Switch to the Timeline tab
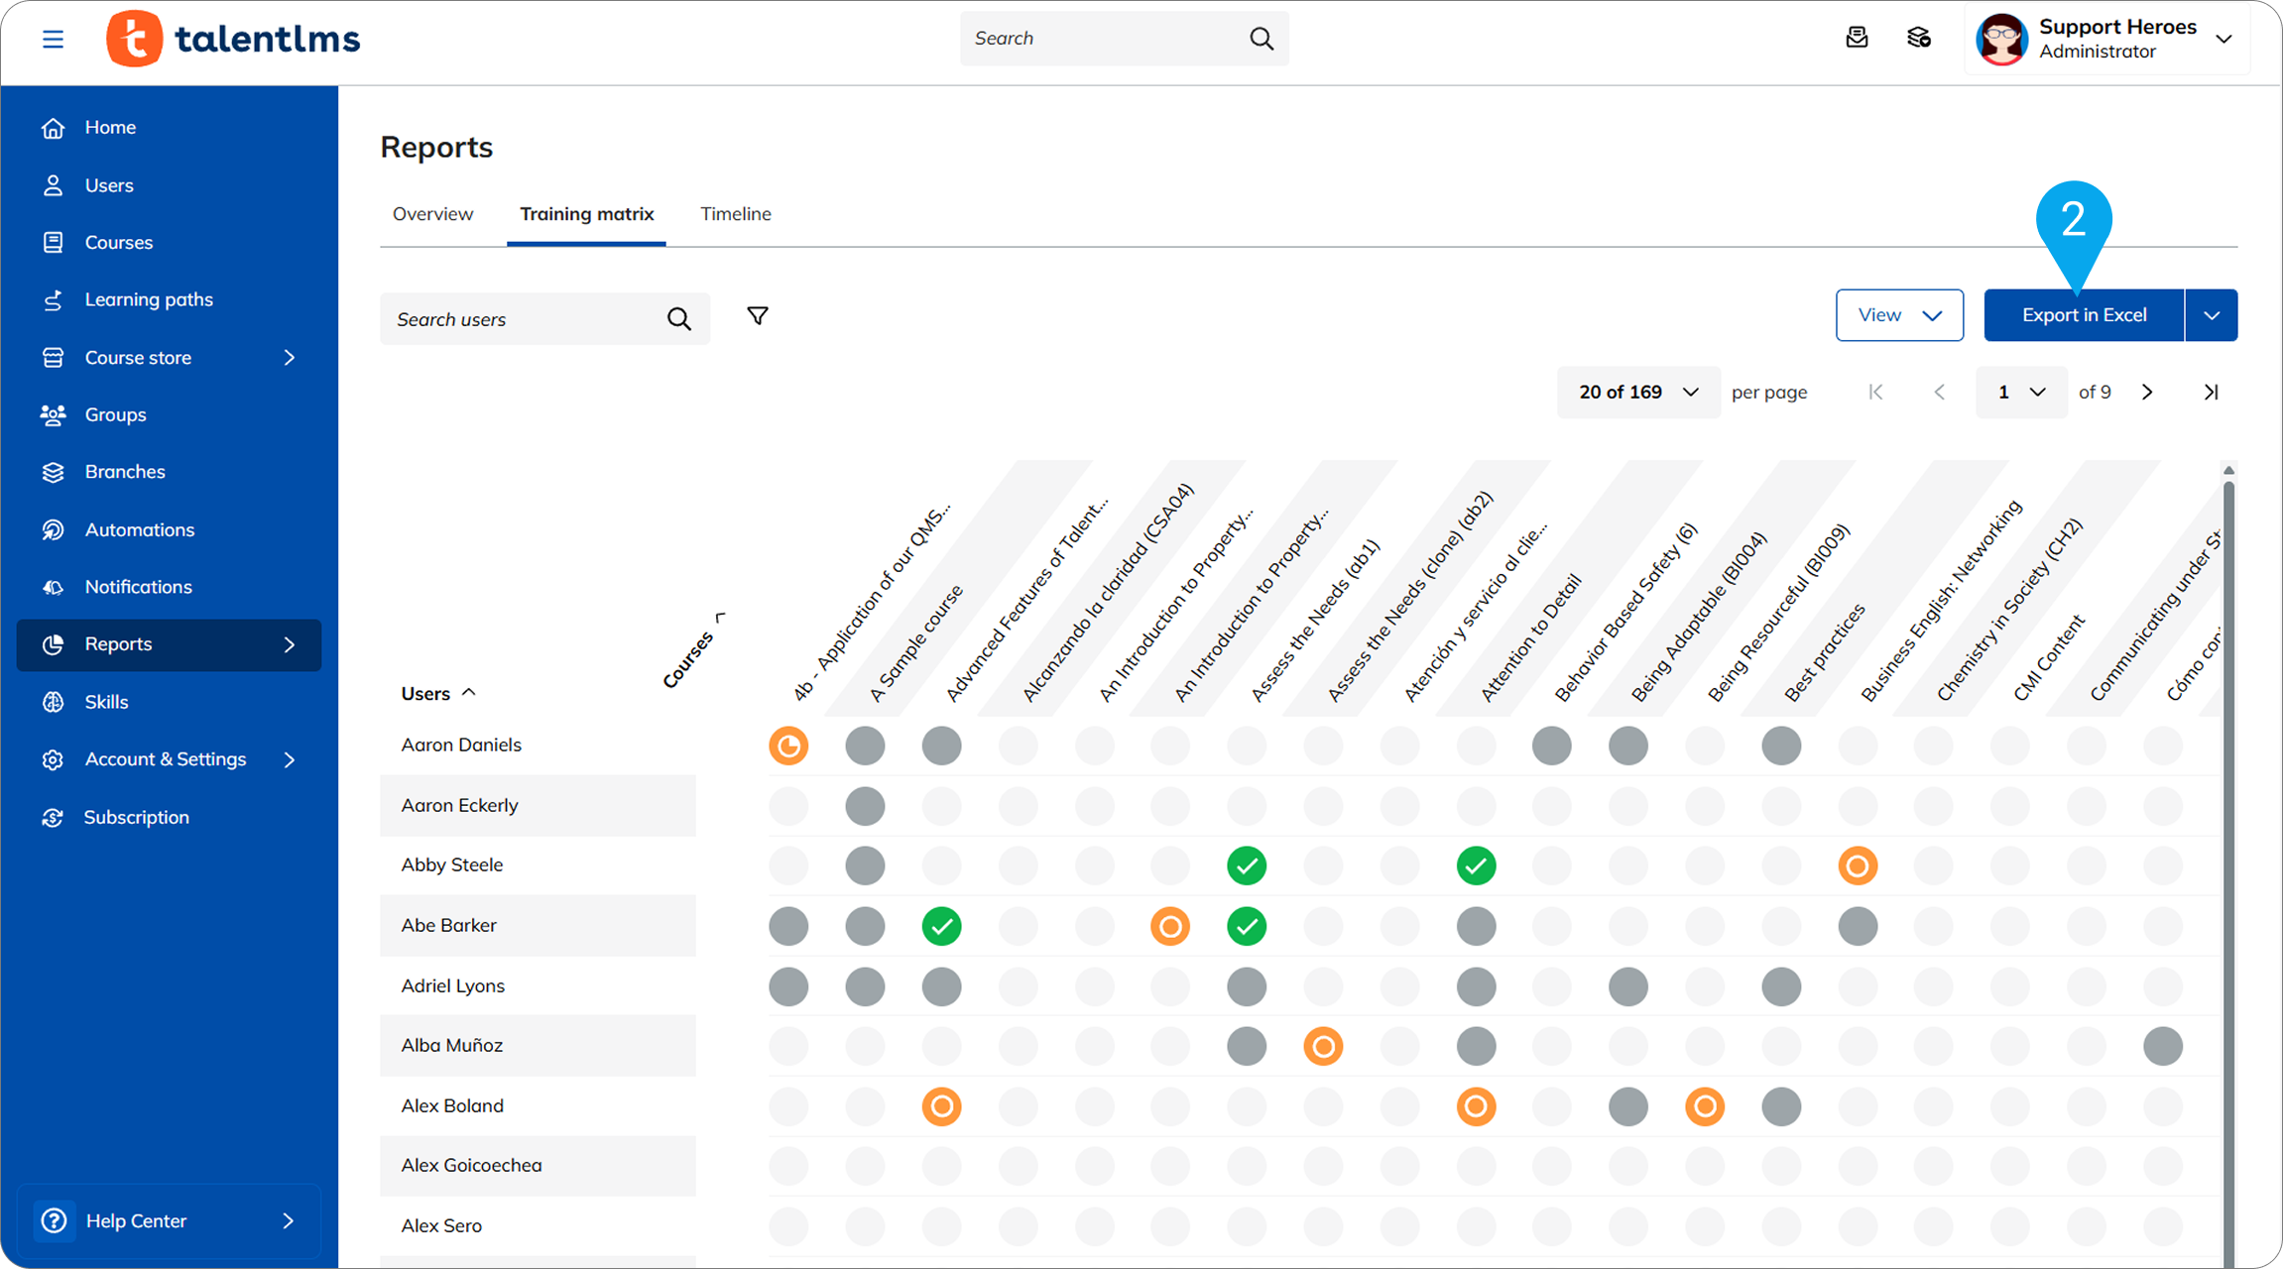This screenshot has height=1269, width=2283. pyautogui.click(x=735, y=214)
